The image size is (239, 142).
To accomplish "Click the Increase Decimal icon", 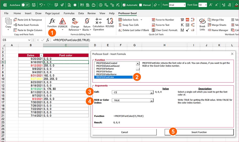I will click(224, 5).
